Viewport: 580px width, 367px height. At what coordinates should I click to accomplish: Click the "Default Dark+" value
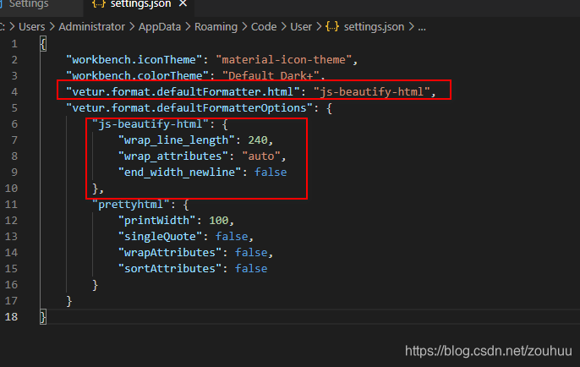[x=271, y=75]
